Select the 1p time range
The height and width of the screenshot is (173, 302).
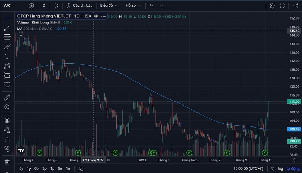click(52, 169)
